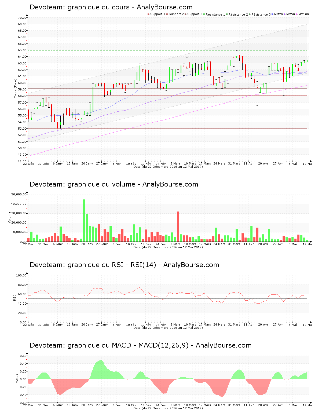
Task: Click the Support 1 red legend swatch
Action: pyautogui.click(x=148, y=14)
